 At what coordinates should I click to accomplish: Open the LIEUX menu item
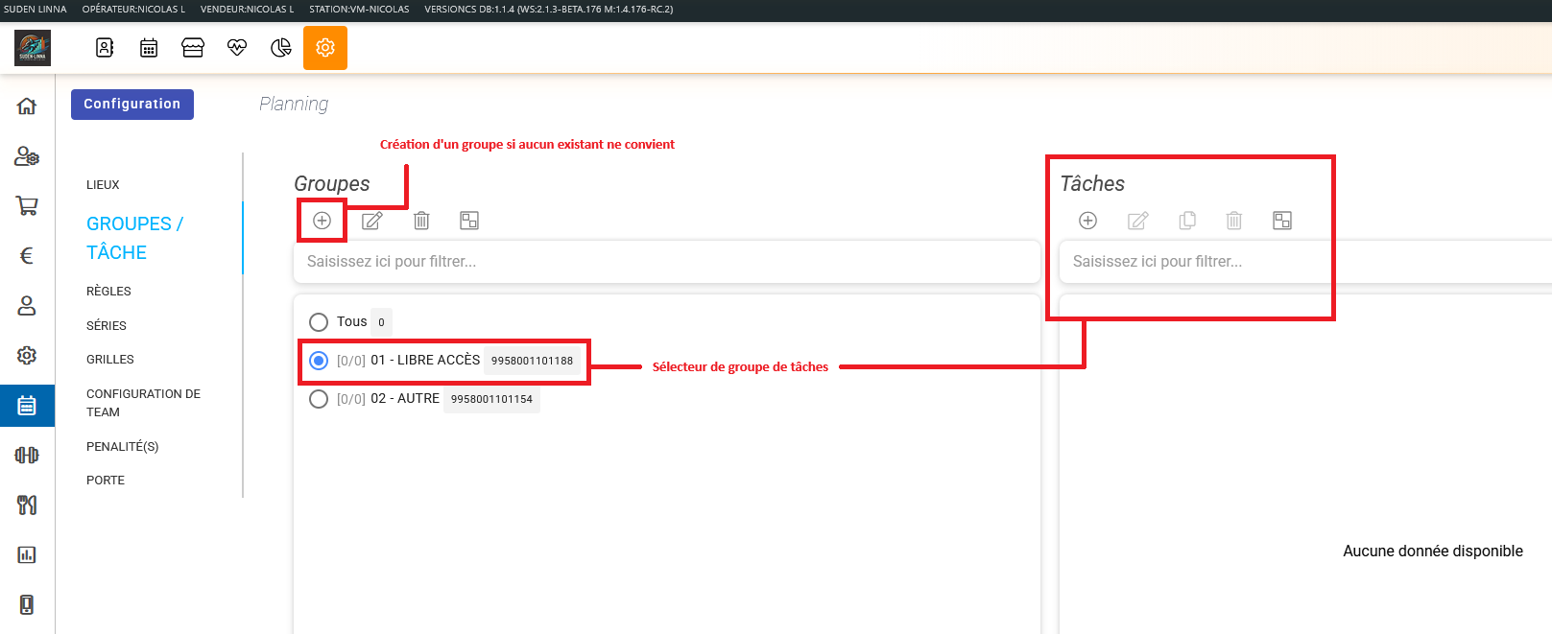(x=103, y=185)
